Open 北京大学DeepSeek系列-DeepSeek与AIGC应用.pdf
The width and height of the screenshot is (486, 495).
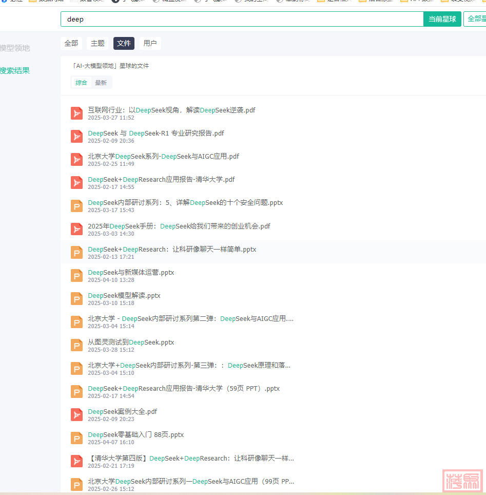[163, 157]
